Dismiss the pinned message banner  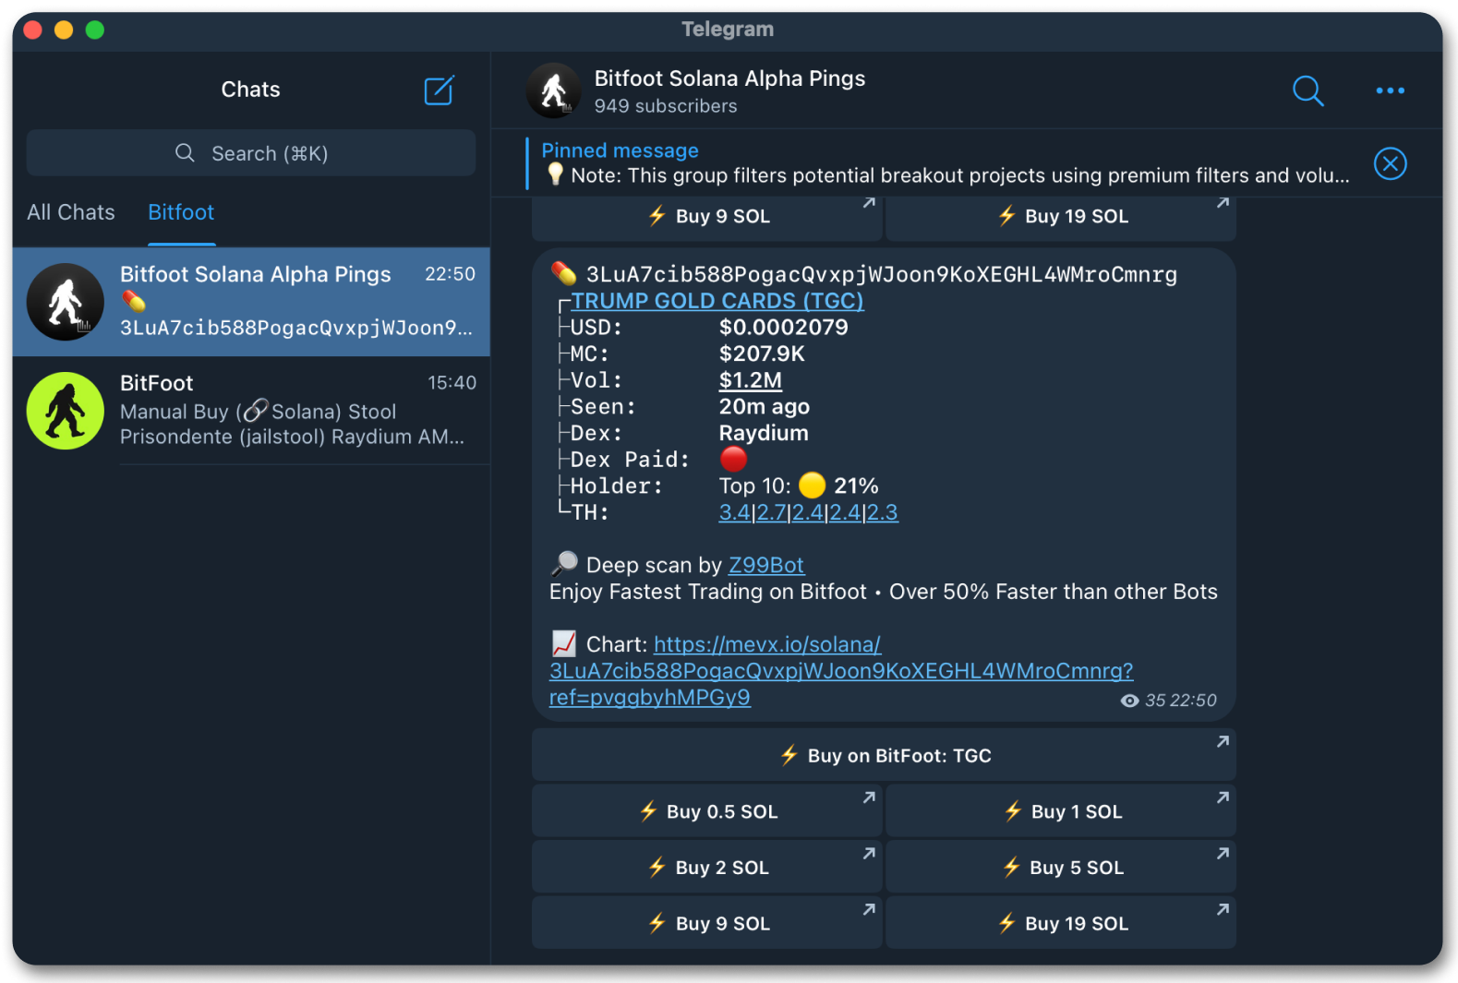pyautogui.click(x=1390, y=164)
